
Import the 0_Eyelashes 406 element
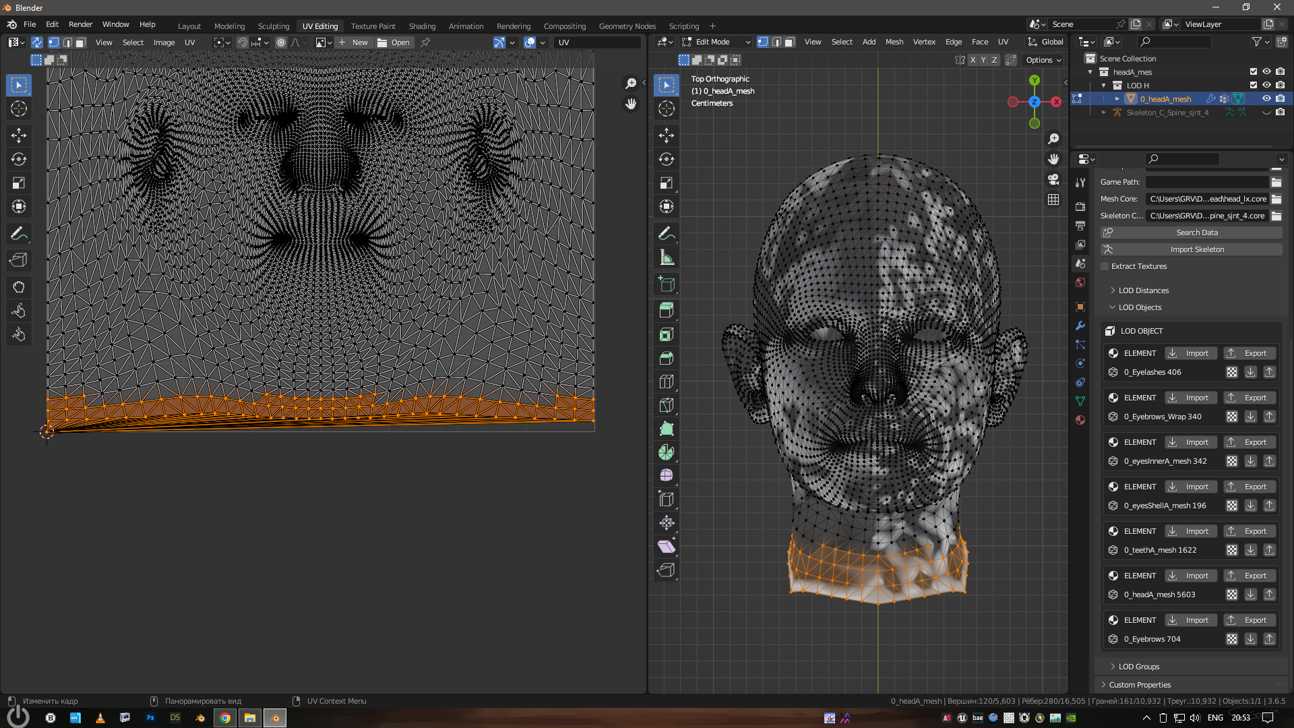click(1190, 353)
